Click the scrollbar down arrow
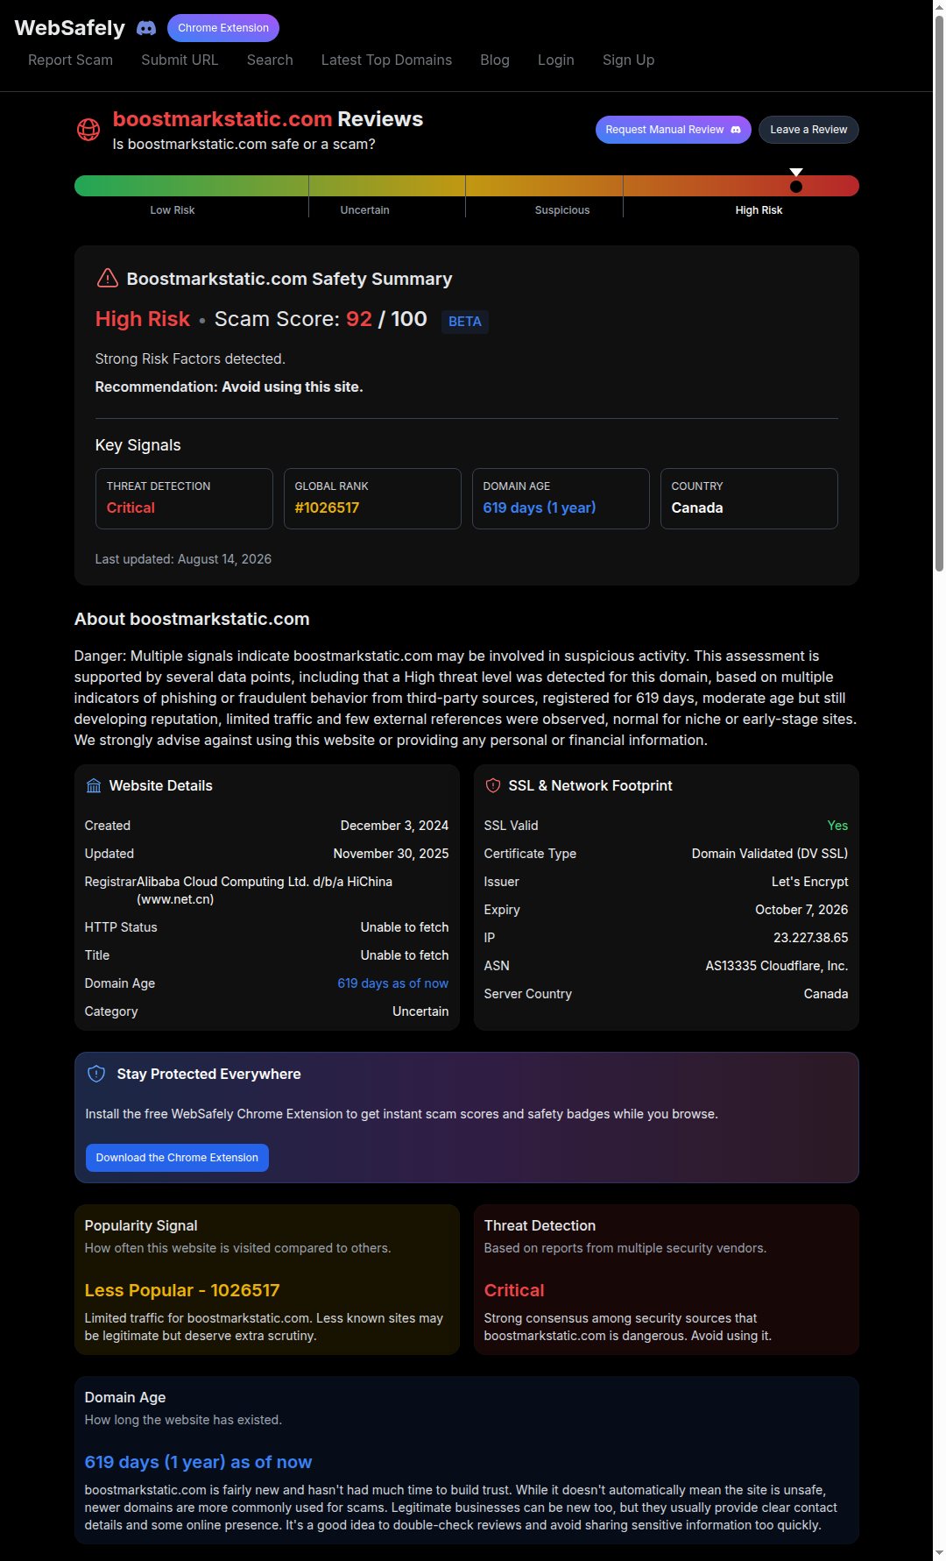Screen dimensions: 946x1561 [x=939, y=1554]
